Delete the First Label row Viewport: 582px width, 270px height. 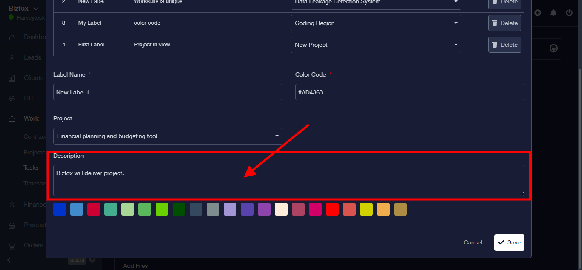pyautogui.click(x=504, y=45)
